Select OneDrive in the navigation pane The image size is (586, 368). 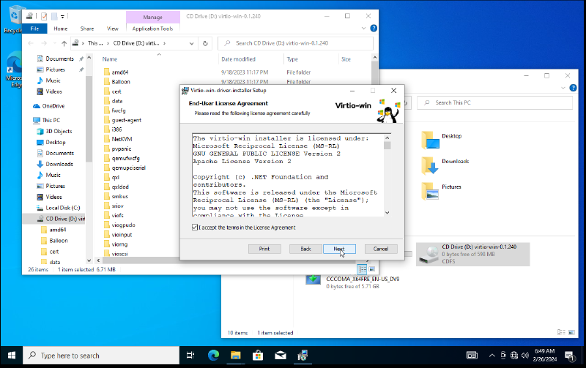[53, 106]
